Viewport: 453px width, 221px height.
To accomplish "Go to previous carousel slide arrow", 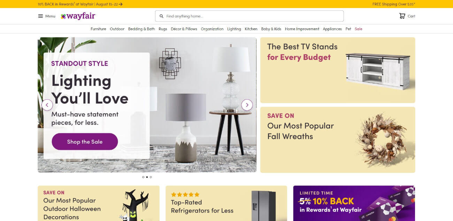I will tap(47, 105).
